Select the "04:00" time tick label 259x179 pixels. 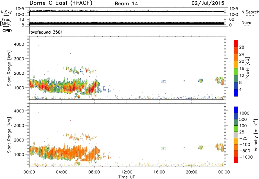62,172
